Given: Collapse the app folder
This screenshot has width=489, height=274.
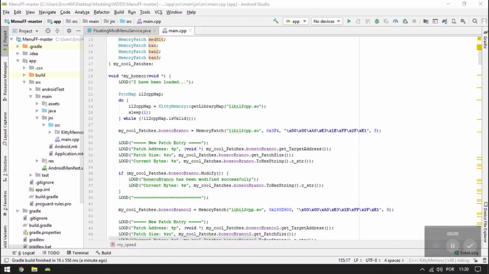Looking at the screenshot, I should pos(18,61).
